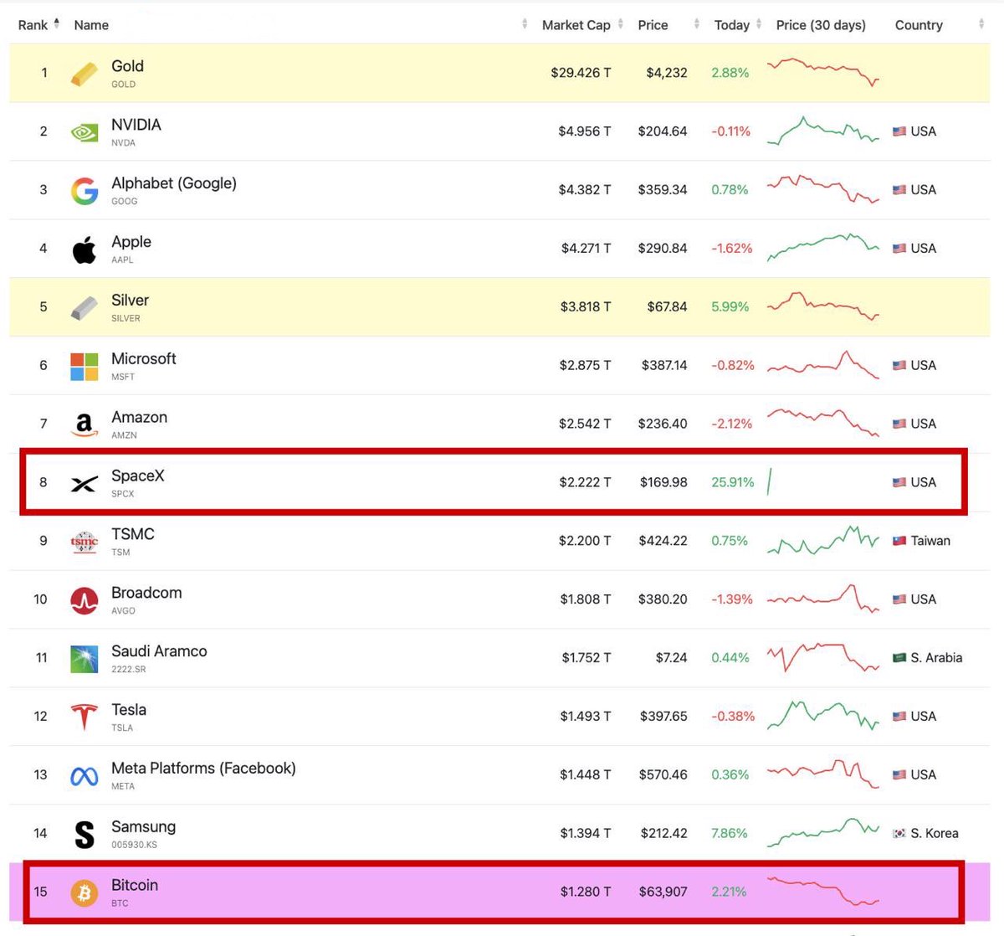This screenshot has height=936, width=1004.
Task: Sort table by Rank column
Action: click(x=38, y=25)
